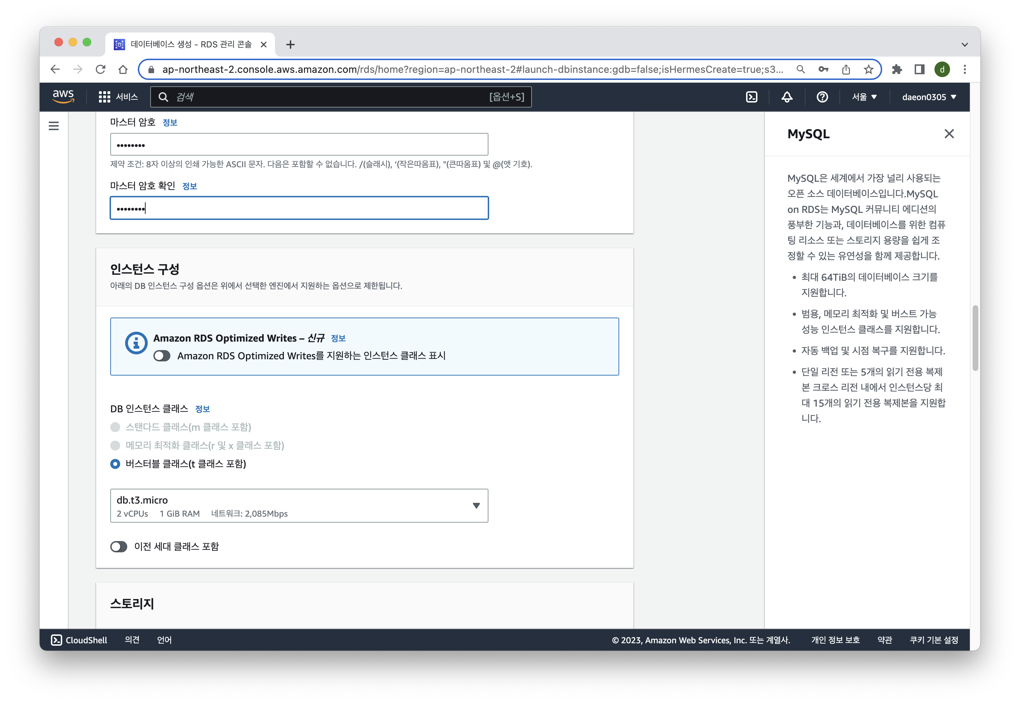The height and width of the screenshot is (703, 1020).
Task: Bookmark this page with star icon
Action: 868,70
